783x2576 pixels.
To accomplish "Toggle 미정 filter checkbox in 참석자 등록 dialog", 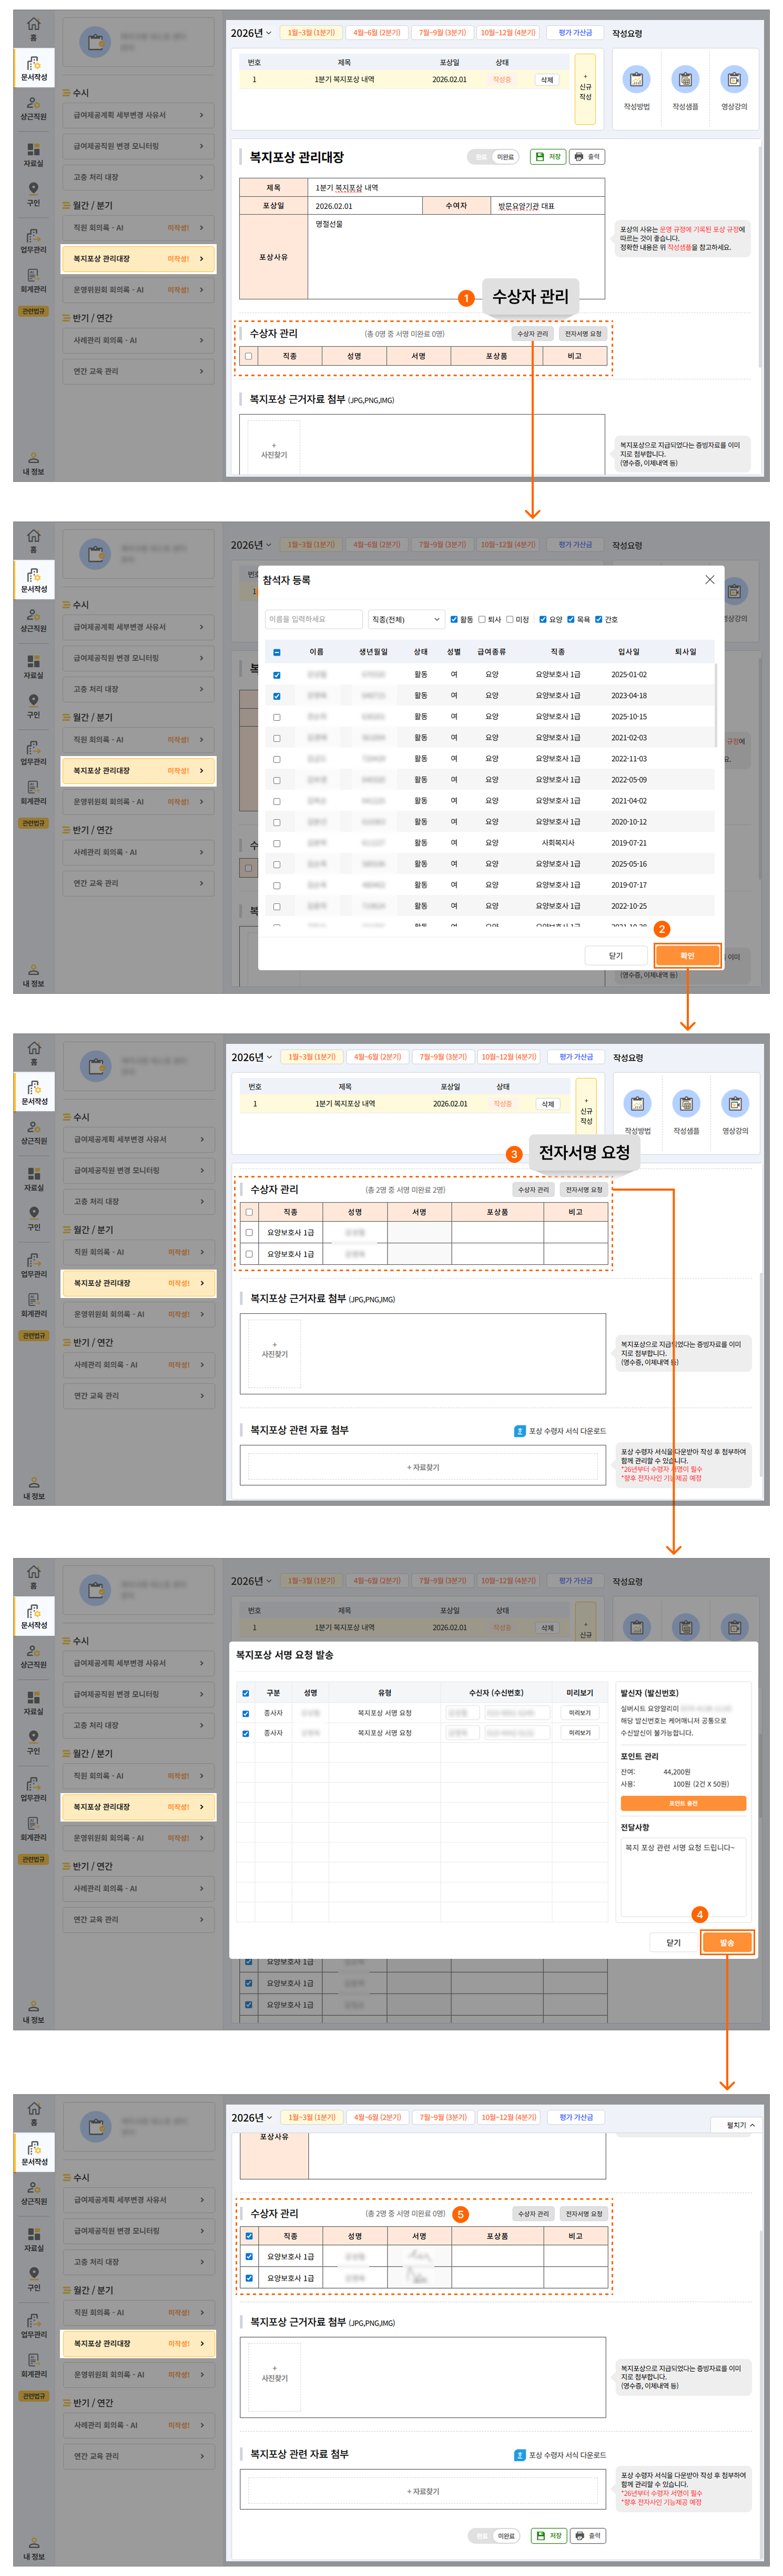I will pos(510,619).
